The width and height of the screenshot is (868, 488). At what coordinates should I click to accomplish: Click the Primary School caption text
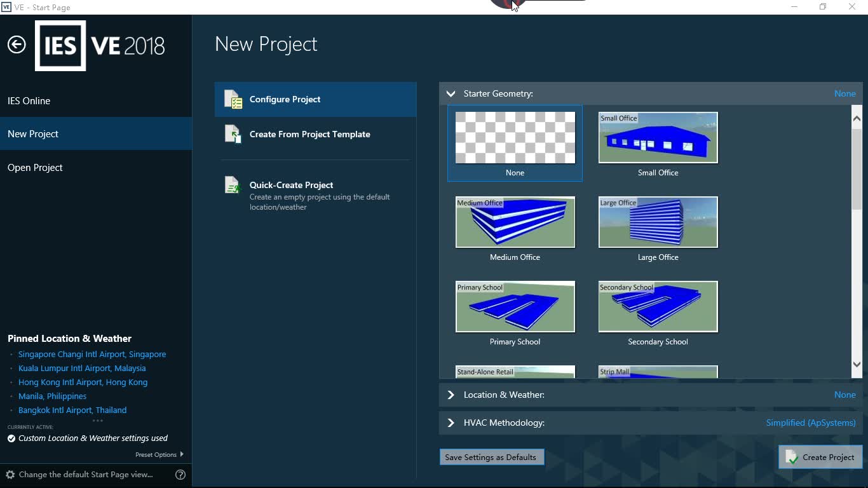coord(515,342)
